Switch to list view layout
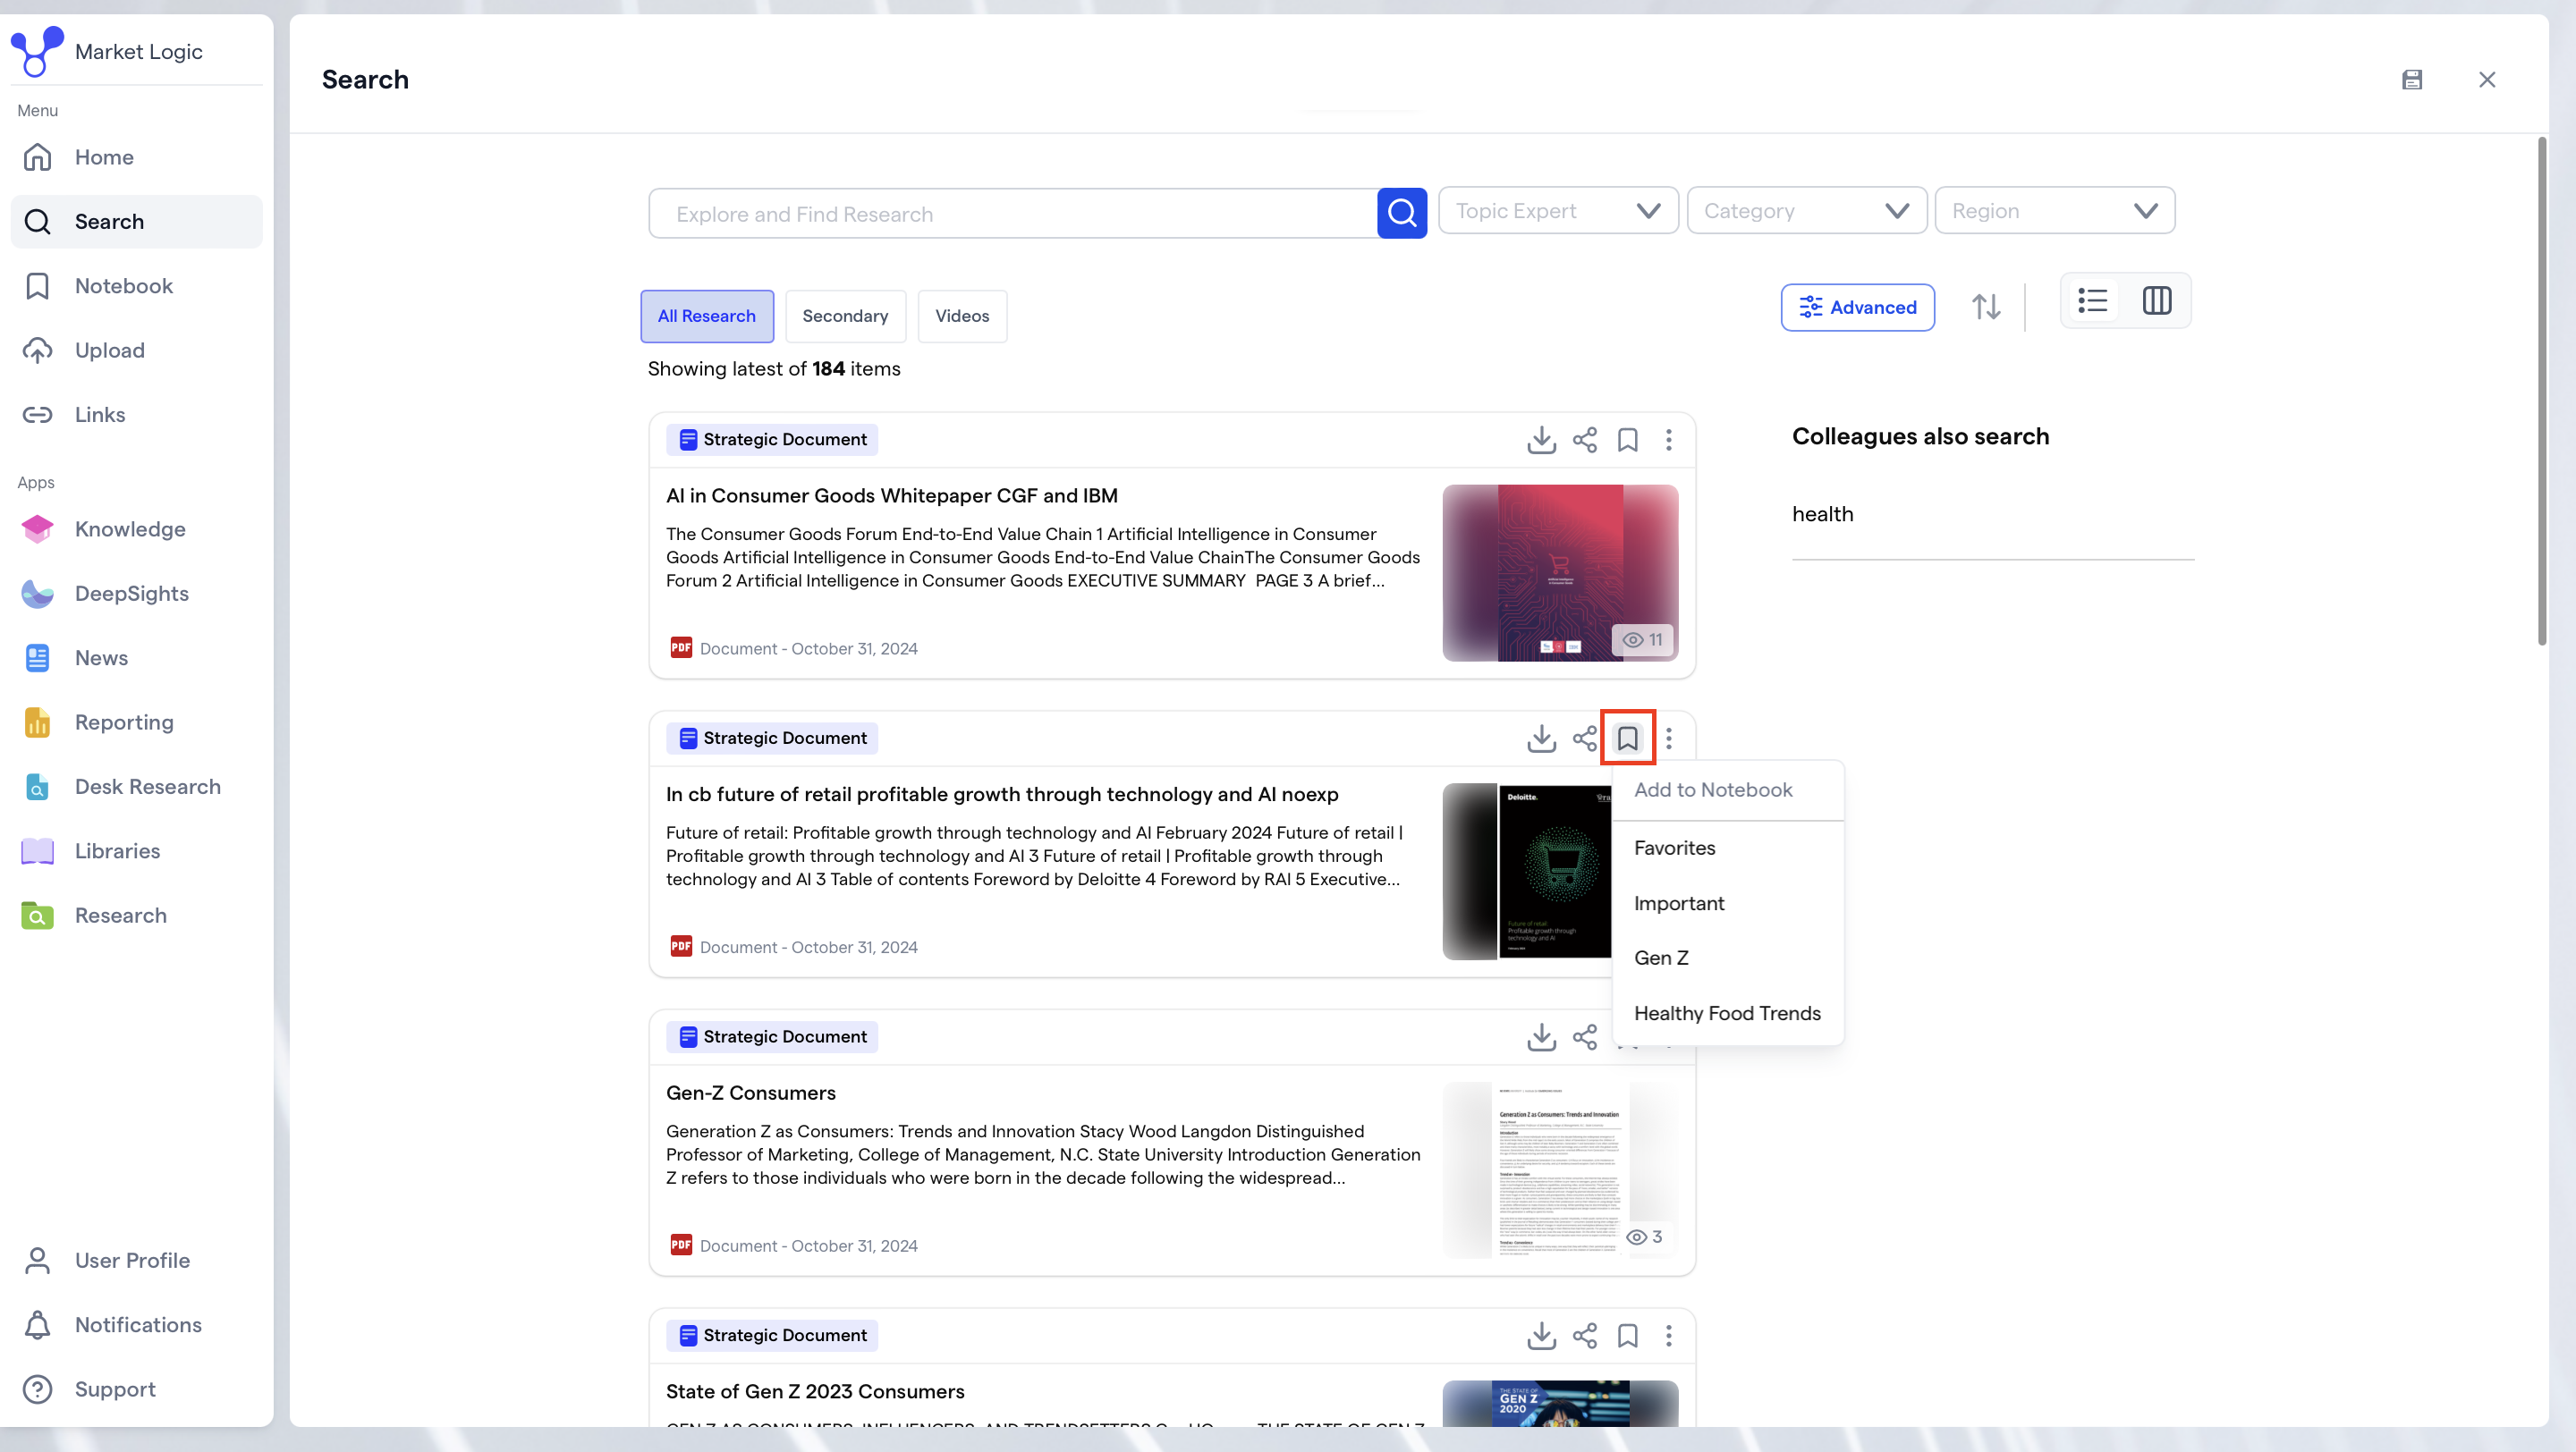This screenshot has width=2576, height=1452. pyautogui.click(x=2092, y=300)
